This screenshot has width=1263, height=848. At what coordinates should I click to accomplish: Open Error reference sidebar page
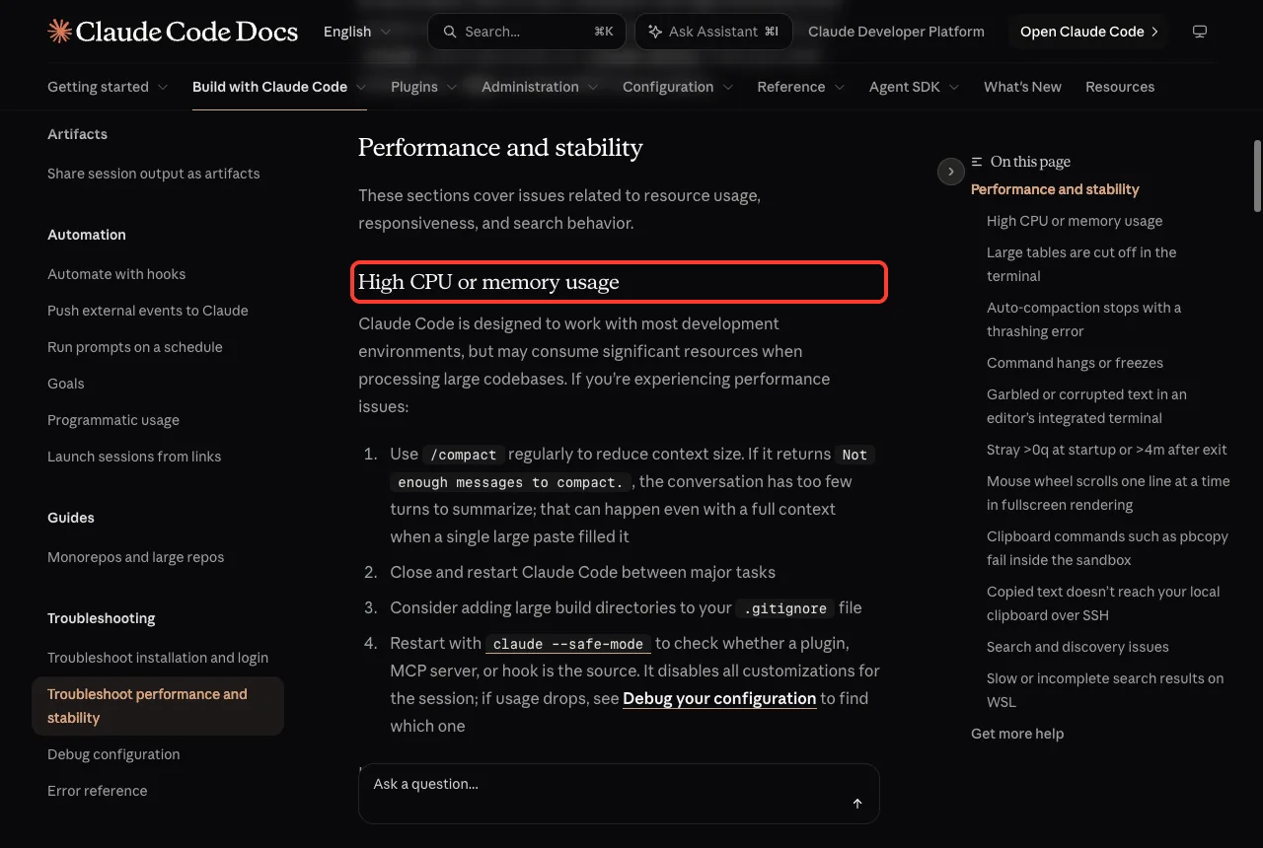(98, 791)
